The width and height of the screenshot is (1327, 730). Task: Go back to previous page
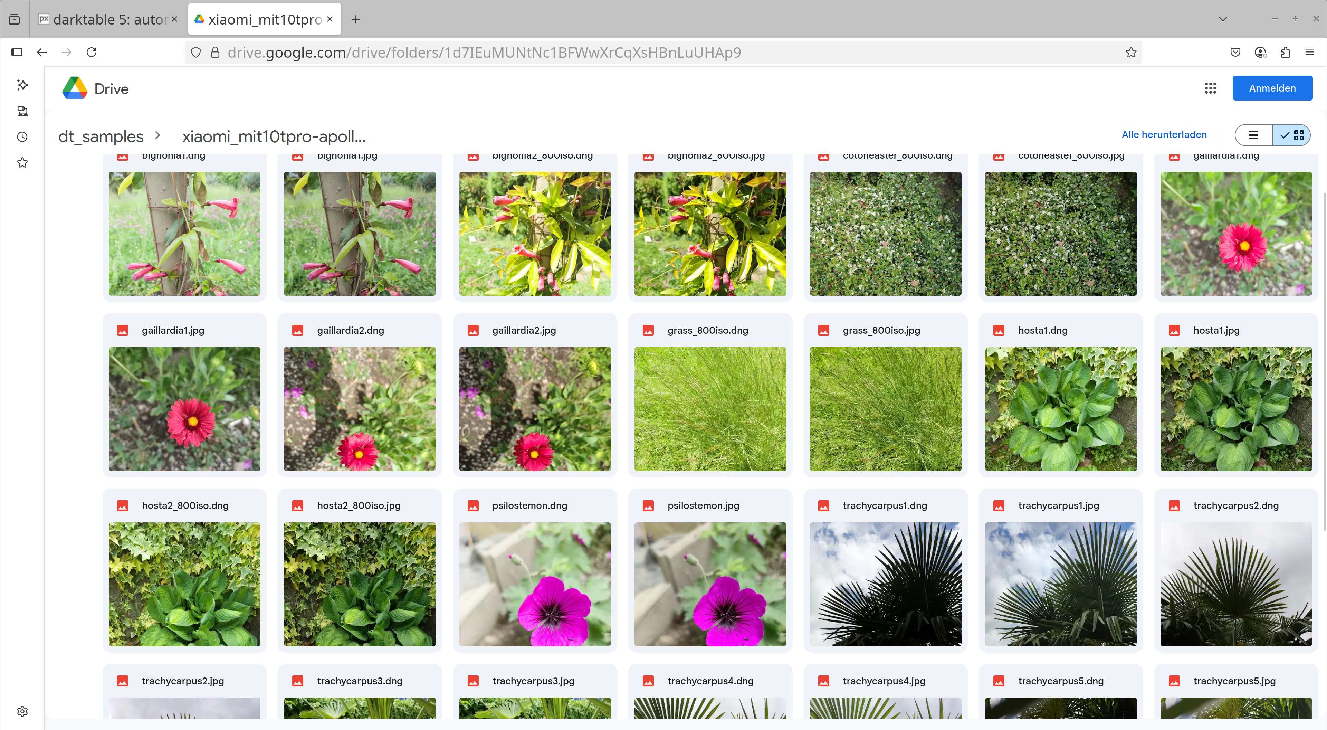42,52
